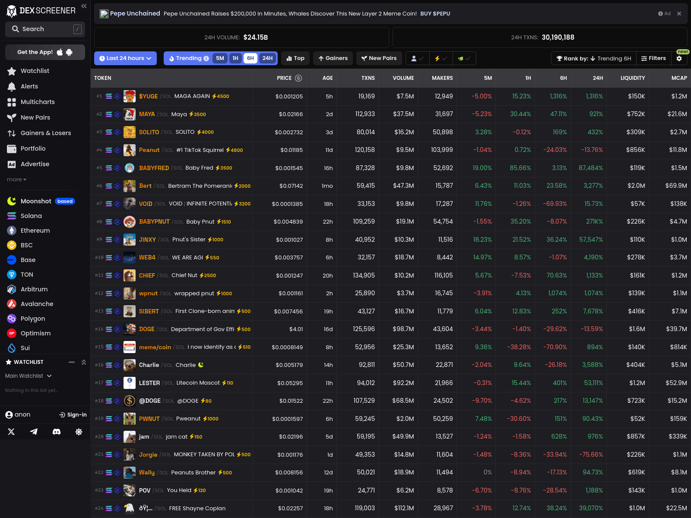The height and width of the screenshot is (518, 691).
Task: Expand the Main Watchlist selector
Action: pos(29,376)
